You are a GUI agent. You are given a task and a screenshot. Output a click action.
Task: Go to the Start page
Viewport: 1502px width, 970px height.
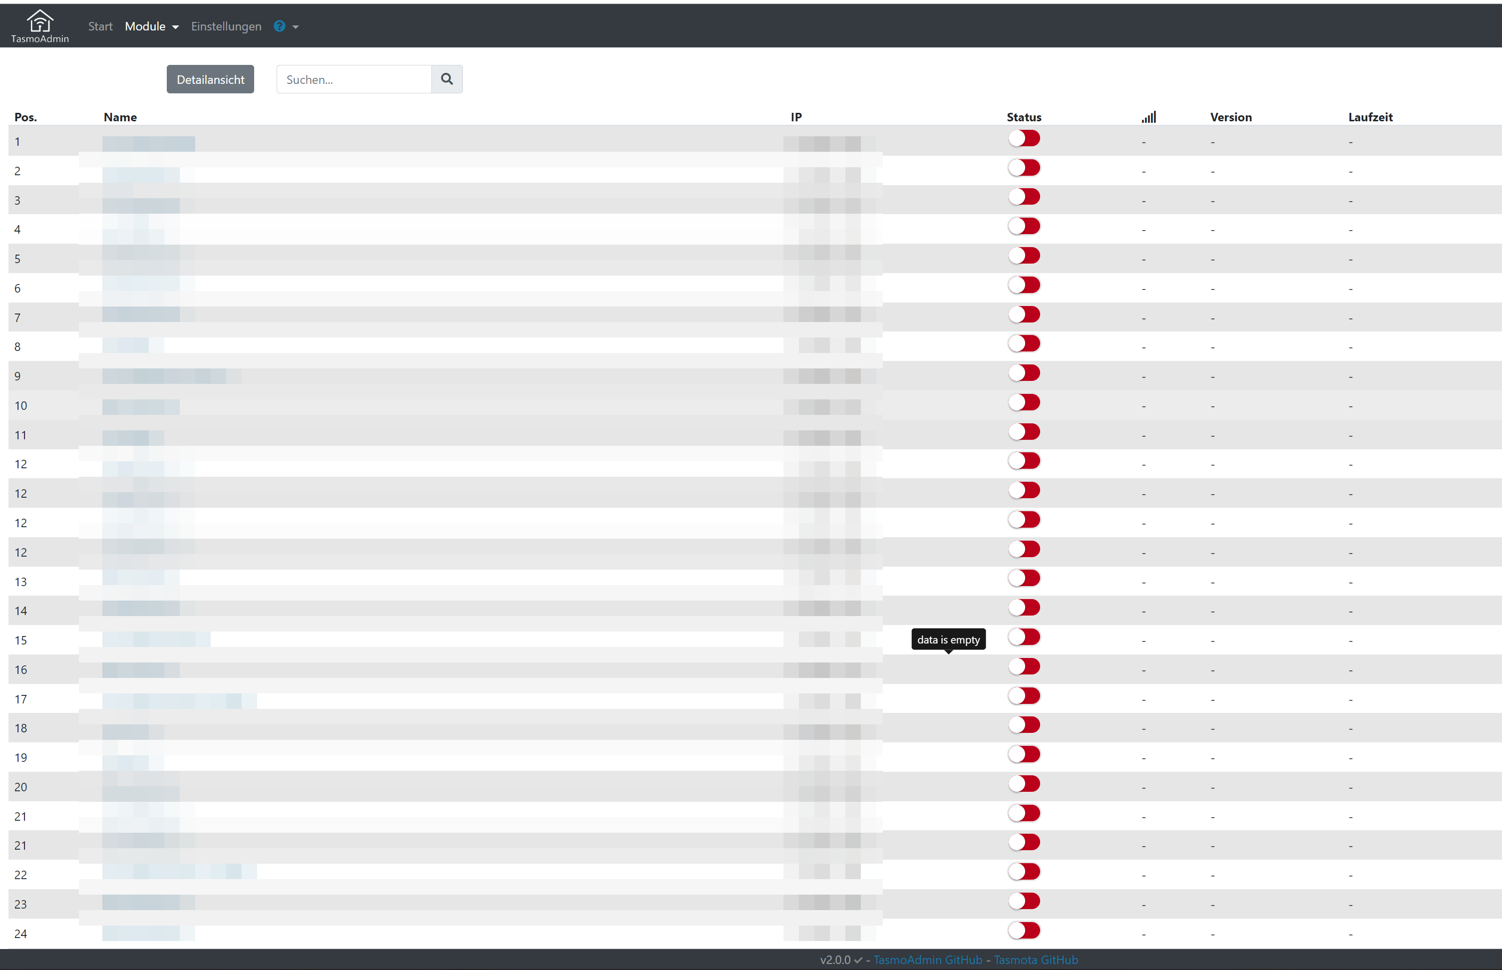point(100,26)
